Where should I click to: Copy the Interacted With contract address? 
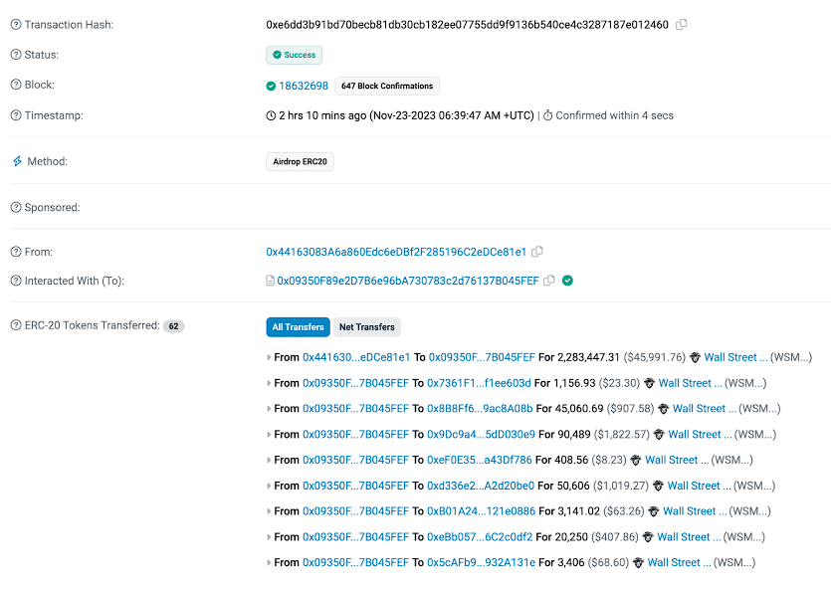[548, 281]
